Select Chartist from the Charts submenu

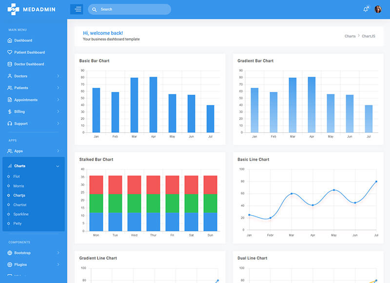[x=19, y=204]
